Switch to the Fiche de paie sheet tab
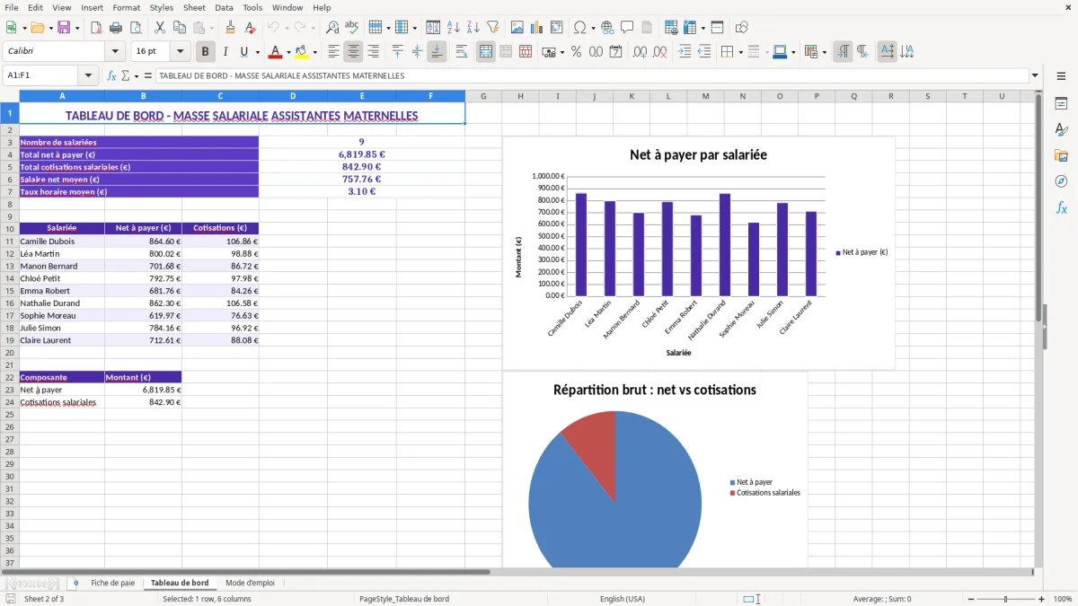Image resolution: width=1078 pixels, height=606 pixels. tap(113, 583)
